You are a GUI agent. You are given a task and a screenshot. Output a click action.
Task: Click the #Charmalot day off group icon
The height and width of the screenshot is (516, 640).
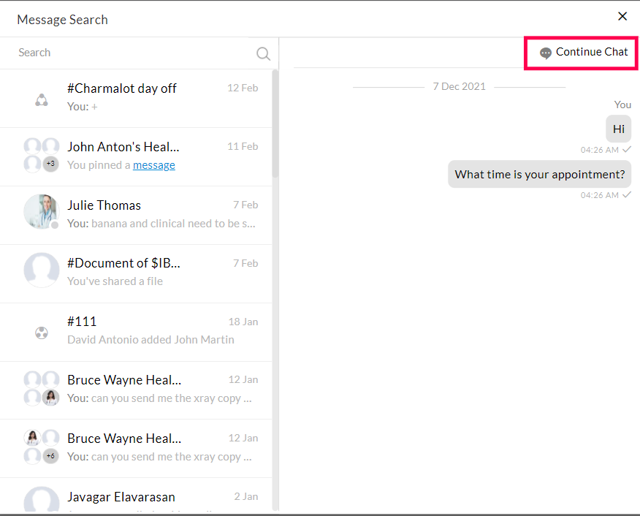point(42,100)
